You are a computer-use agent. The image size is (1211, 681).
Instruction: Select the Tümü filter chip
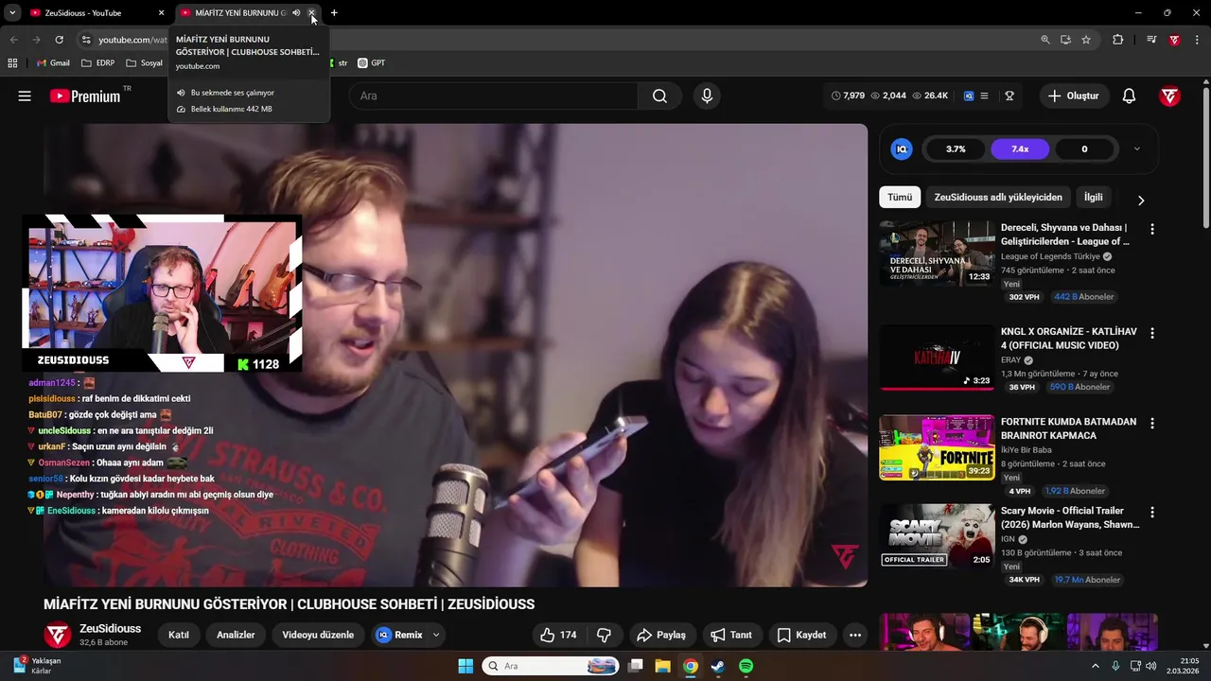pos(900,197)
